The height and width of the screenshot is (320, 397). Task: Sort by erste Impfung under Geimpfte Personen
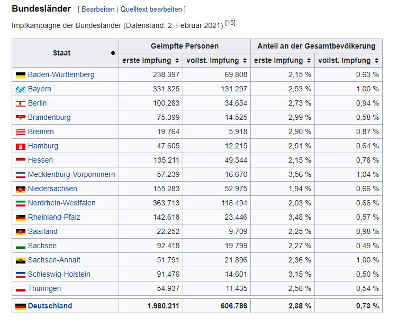point(177,61)
